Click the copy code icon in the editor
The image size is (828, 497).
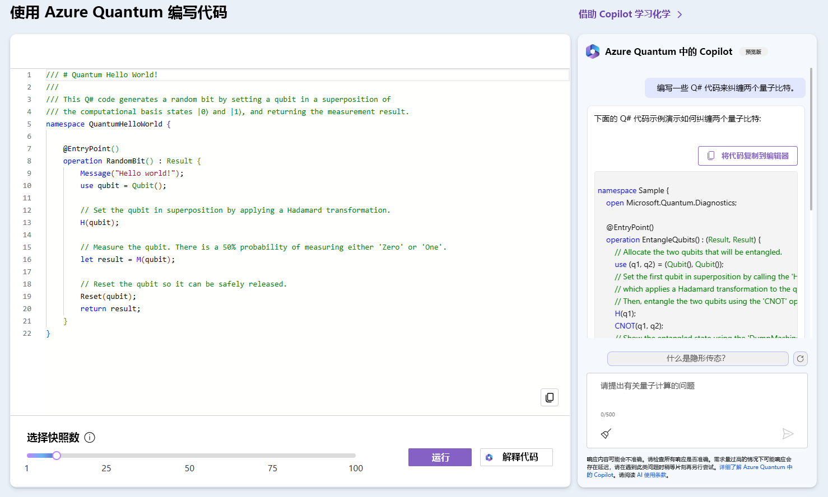point(550,397)
